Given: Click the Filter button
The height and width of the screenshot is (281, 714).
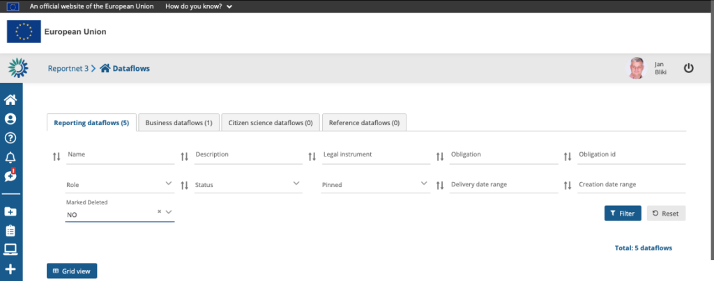Looking at the screenshot, I should [x=622, y=214].
